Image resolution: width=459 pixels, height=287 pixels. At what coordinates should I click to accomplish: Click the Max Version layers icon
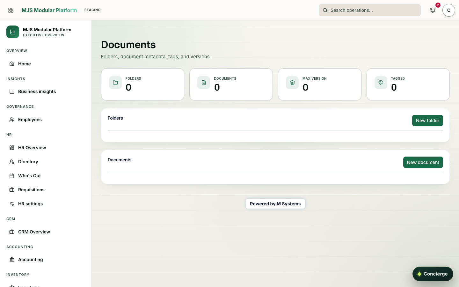coord(292,83)
